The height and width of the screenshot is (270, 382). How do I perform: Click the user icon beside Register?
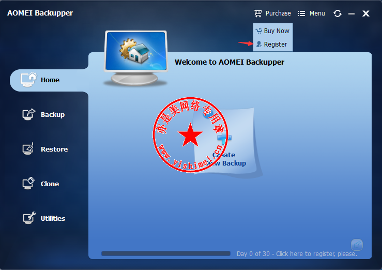pos(259,44)
